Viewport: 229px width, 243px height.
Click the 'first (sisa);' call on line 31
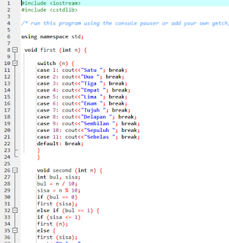57,204
